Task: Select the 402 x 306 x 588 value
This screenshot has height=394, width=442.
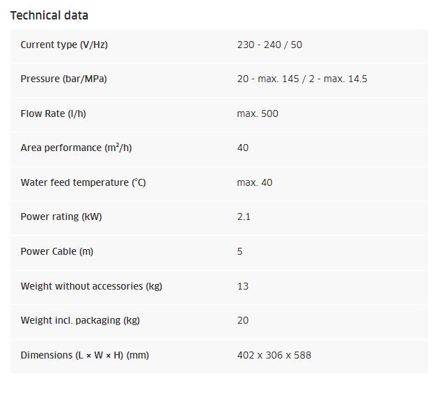Action: 274,355
